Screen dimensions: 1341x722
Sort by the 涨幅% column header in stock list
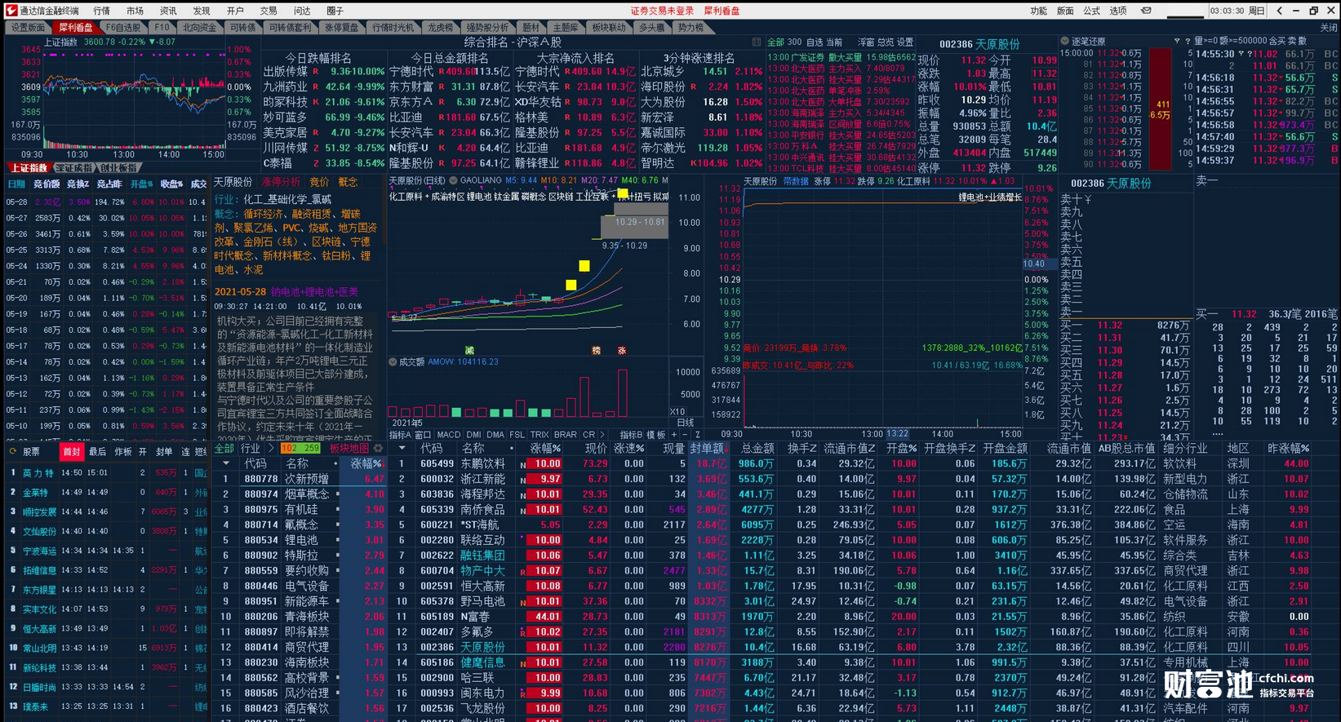[545, 449]
